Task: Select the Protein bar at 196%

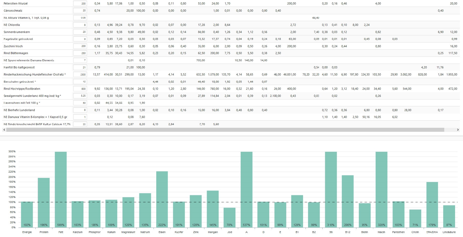Action: pyautogui.click(x=44, y=202)
